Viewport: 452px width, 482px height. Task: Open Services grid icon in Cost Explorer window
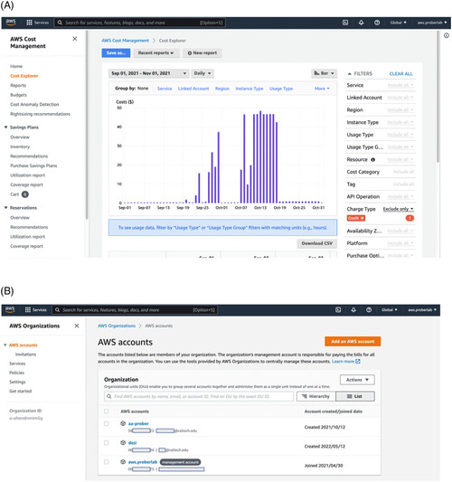click(x=29, y=23)
